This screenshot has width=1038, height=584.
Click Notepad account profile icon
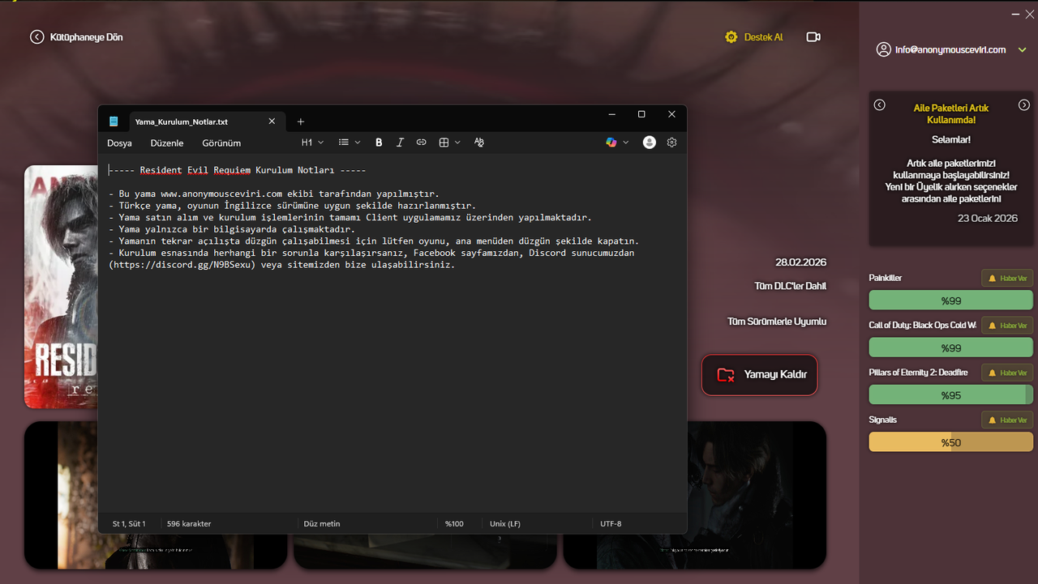pos(649,143)
